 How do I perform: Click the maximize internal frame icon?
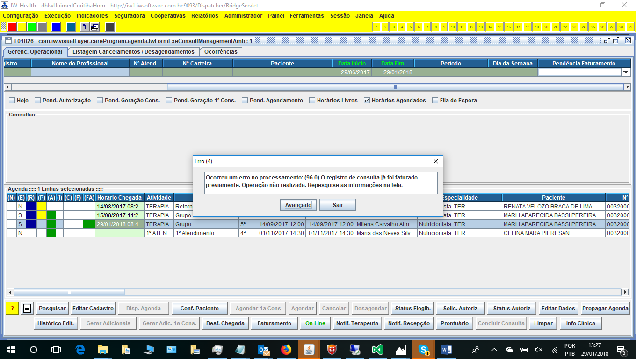coord(617,41)
